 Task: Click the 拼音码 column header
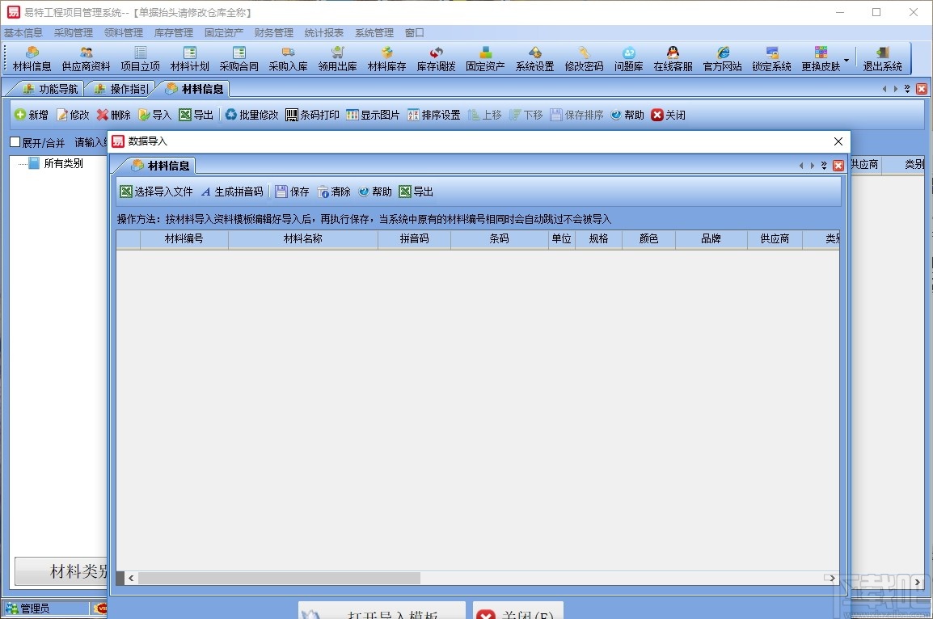tap(414, 238)
